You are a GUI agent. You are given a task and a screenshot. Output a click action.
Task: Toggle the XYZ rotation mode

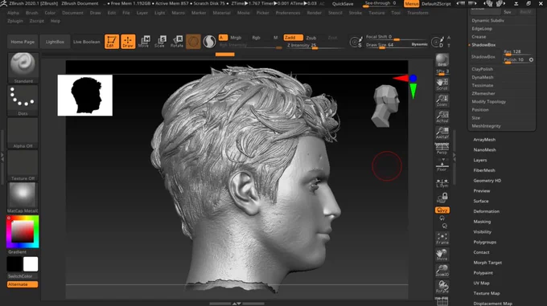pos(442,210)
